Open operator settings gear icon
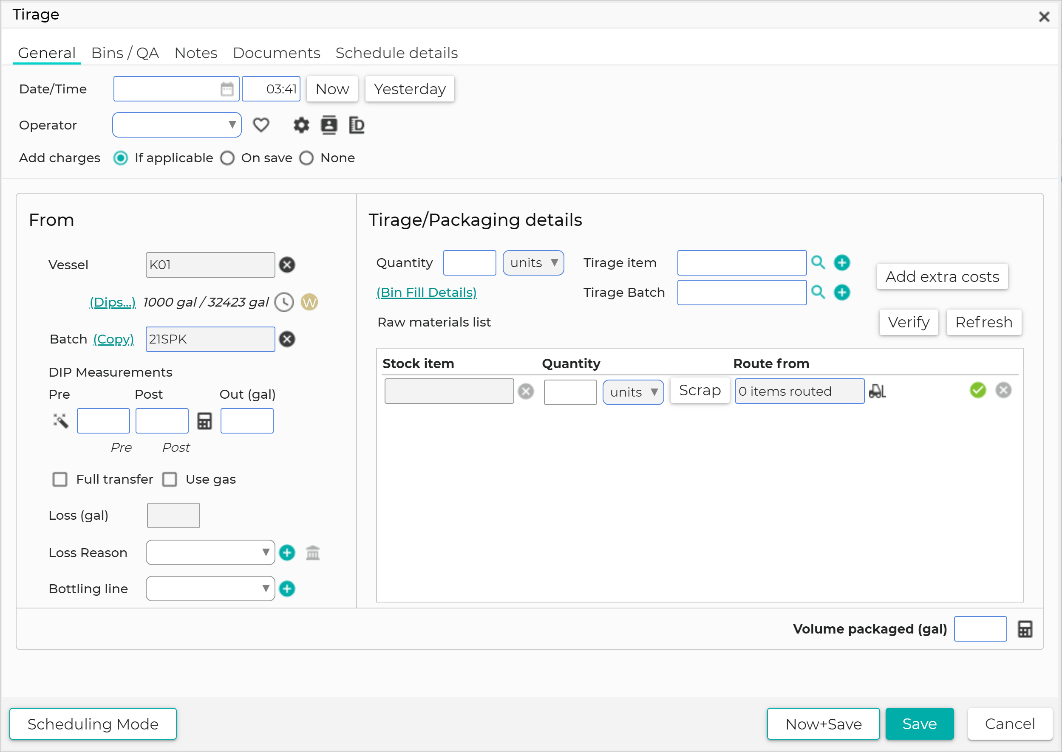 click(301, 125)
